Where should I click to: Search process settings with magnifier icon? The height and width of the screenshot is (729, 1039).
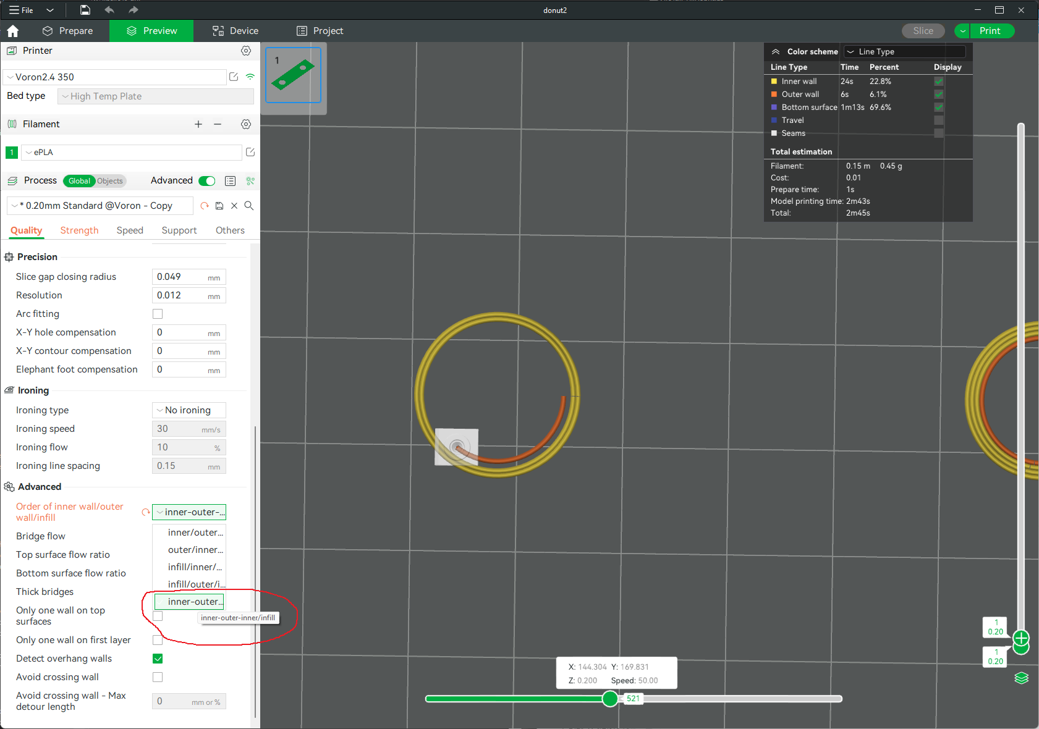tap(249, 206)
